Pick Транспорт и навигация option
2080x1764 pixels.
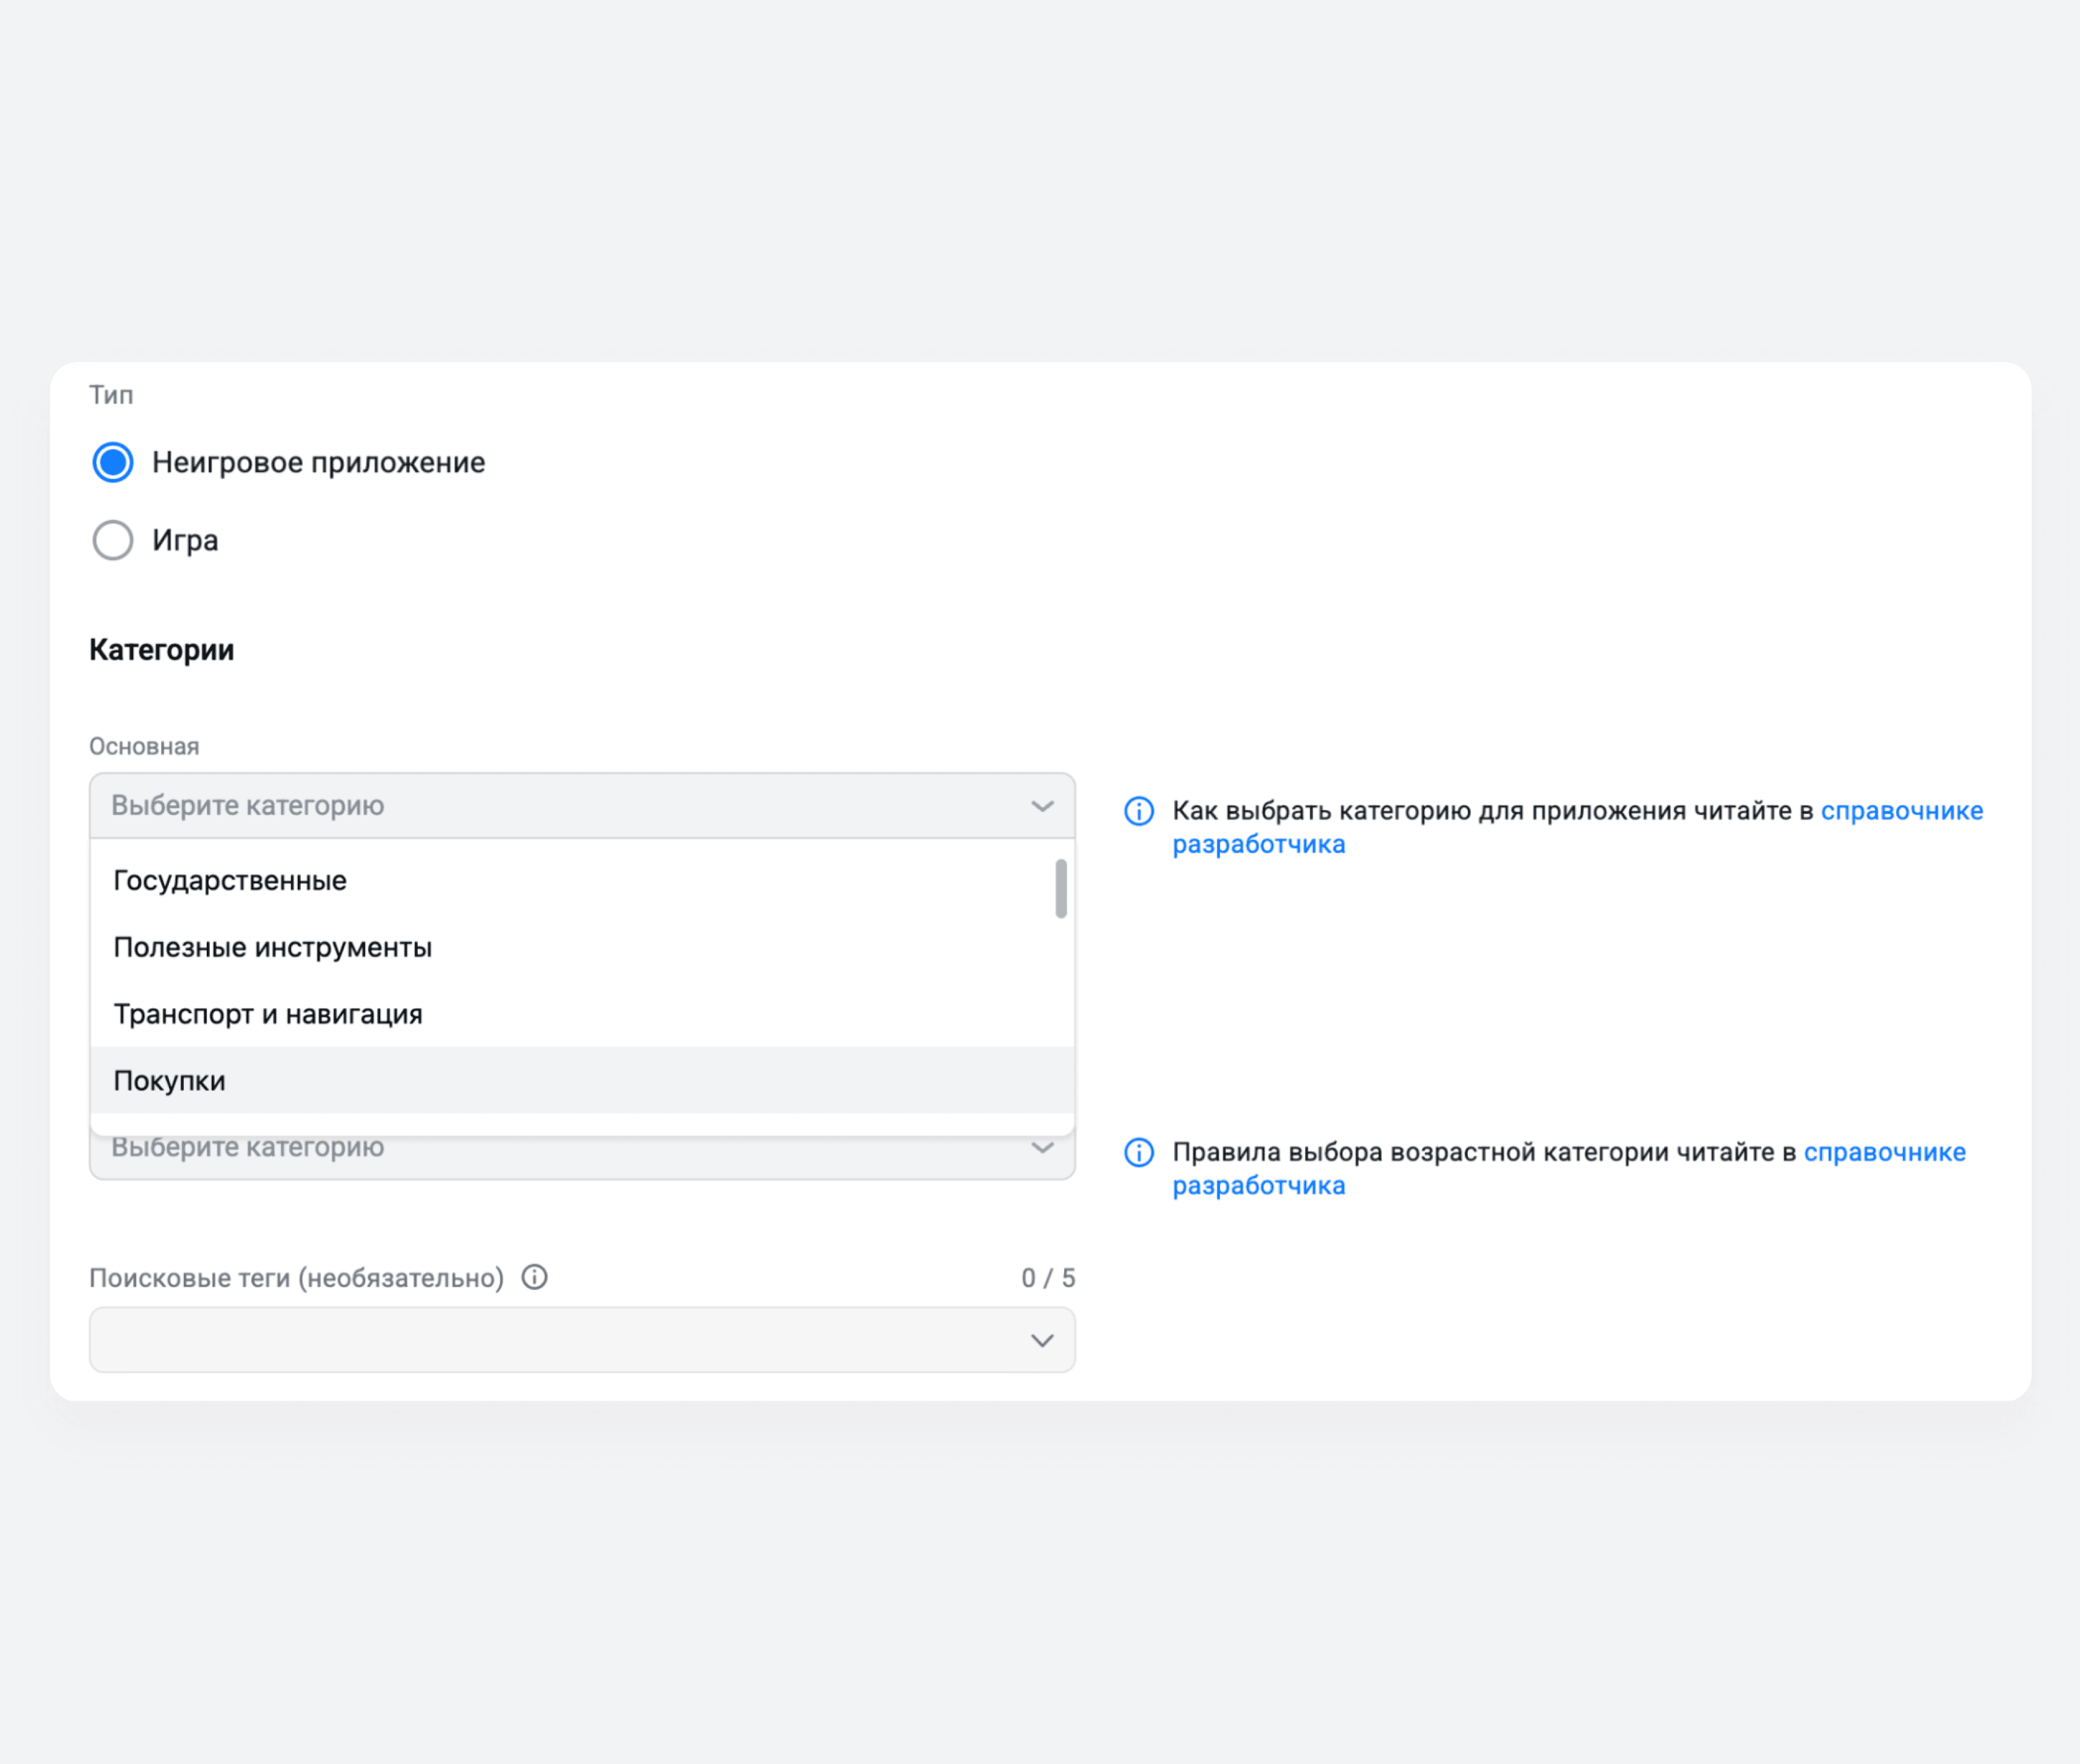(268, 1014)
